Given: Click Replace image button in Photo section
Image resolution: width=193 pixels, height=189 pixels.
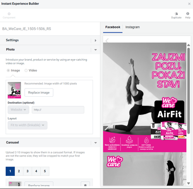Looking at the screenshot, I should coord(39,92).
